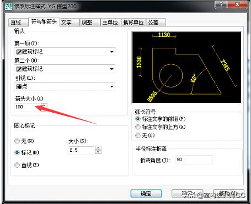Screen dimensions: 251x204
Task: Click the title bar help question-mark button
Action: tap(221, 4)
